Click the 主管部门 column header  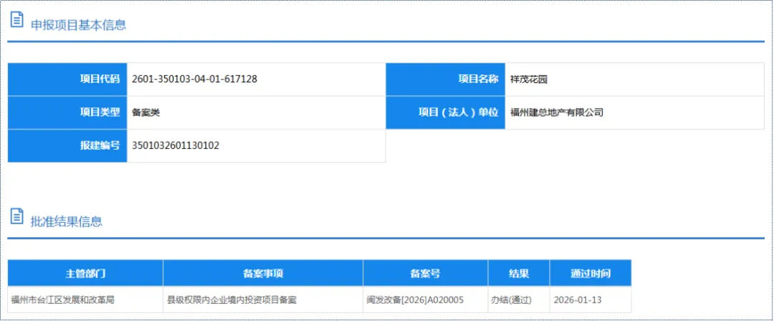pos(85,273)
